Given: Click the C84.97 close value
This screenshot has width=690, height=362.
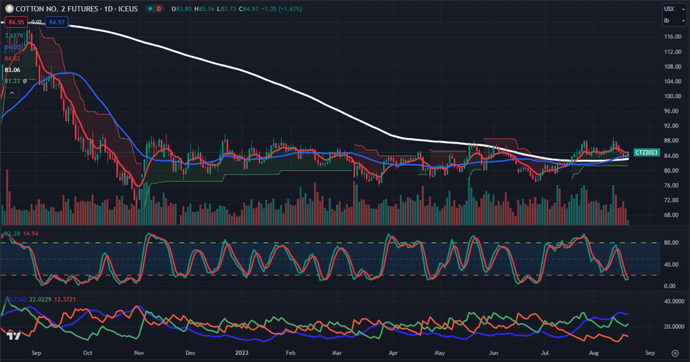Looking at the screenshot, I should click(249, 9).
